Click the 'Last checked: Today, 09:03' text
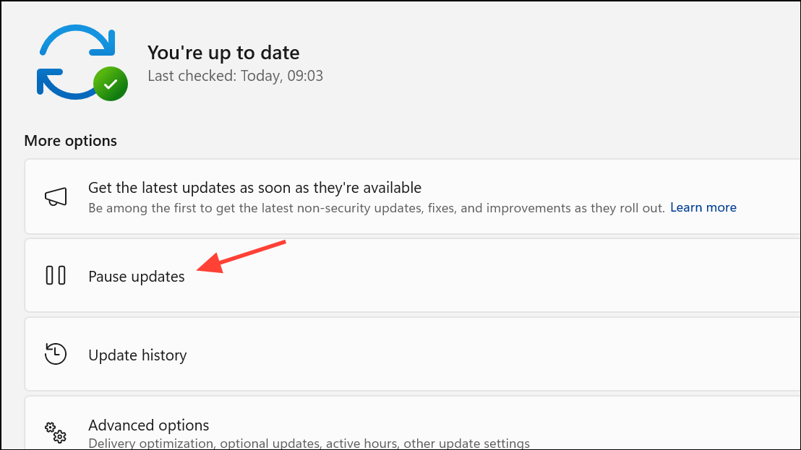This screenshot has height=450, width=801. 235,76
